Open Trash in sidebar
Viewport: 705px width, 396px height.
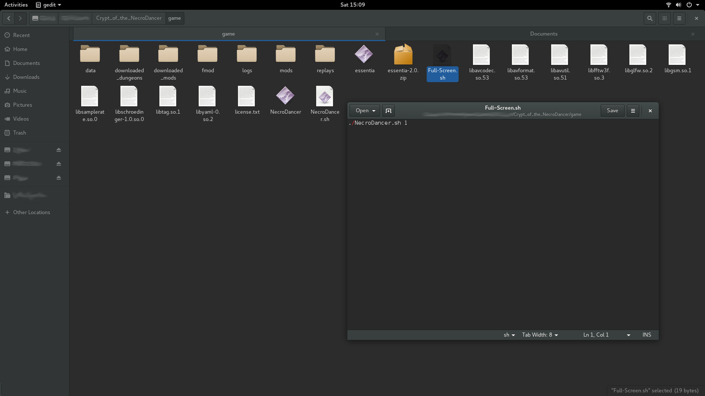tap(35, 133)
